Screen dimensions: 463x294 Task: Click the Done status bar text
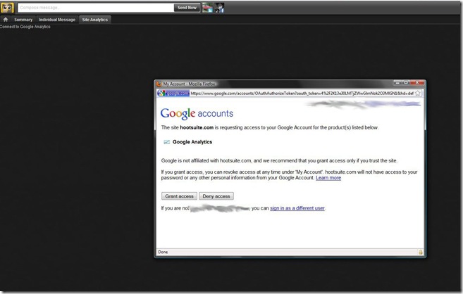coord(163,253)
